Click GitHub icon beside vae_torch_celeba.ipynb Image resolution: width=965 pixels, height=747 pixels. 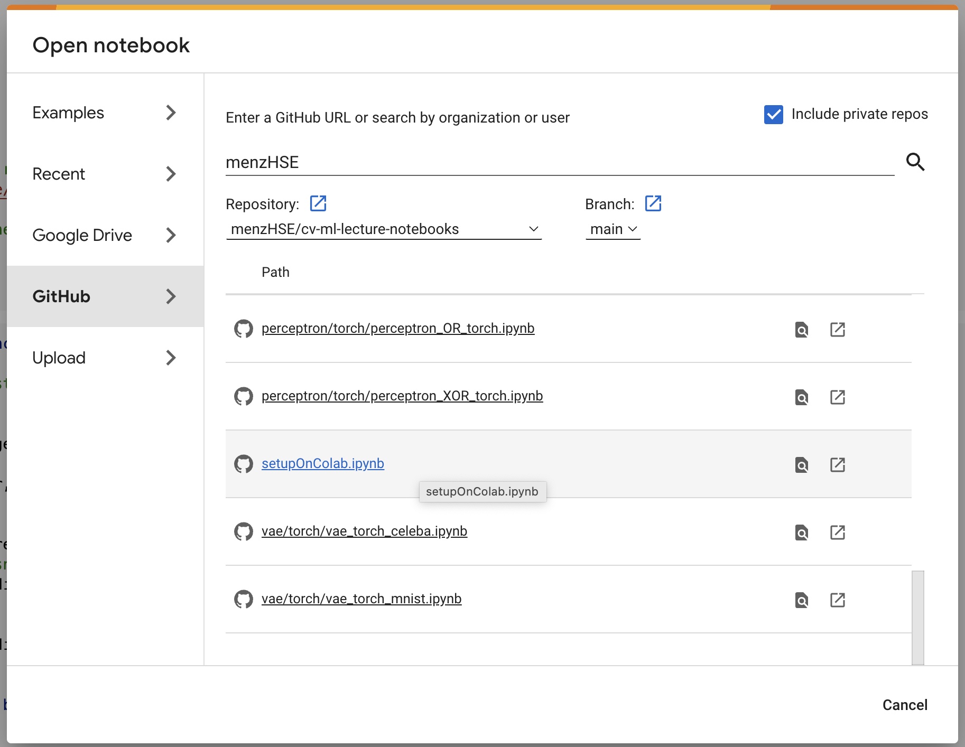point(244,531)
